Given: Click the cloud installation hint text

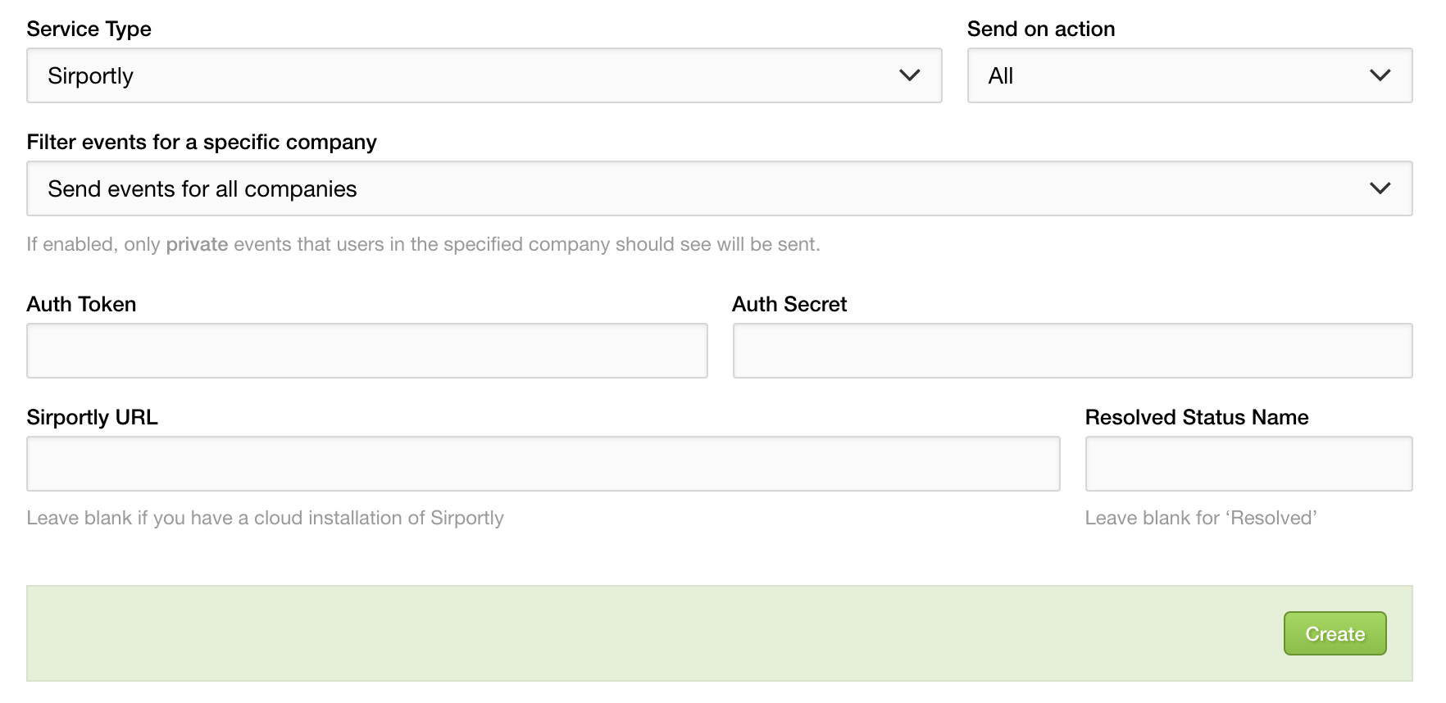Looking at the screenshot, I should pos(265,518).
